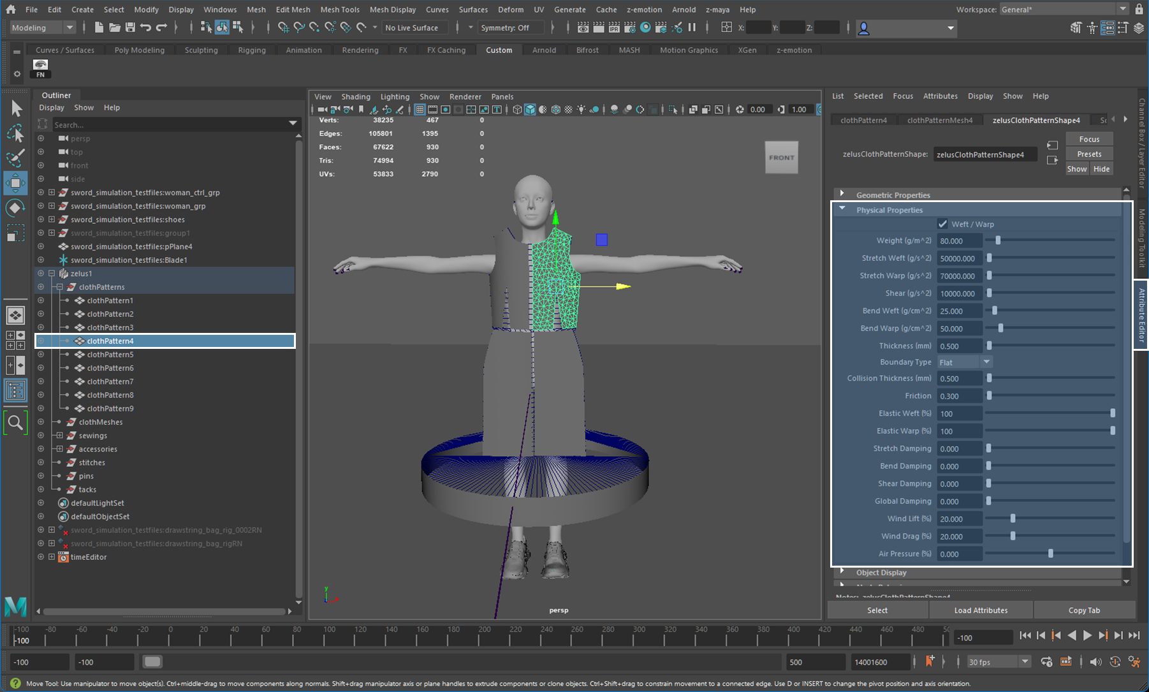Image resolution: width=1149 pixels, height=692 pixels.
Task: Click Set Bookmark icon in range slider
Action: point(930,661)
